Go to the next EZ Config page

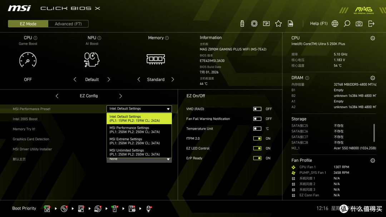(x=120, y=96)
